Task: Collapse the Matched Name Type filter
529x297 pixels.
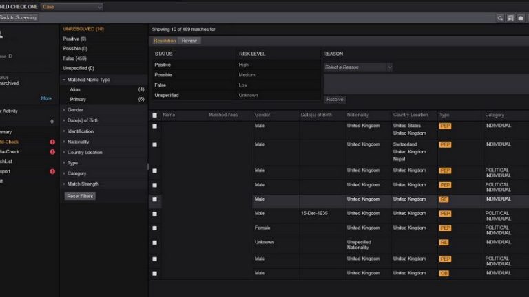Action: (x=88, y=80)
